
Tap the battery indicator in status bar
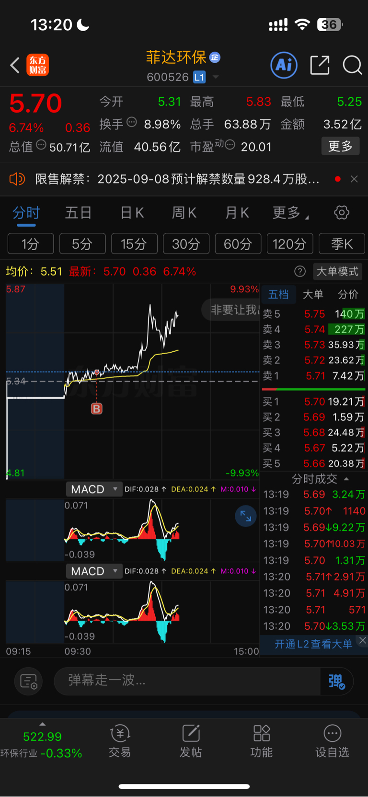(330, 24)
